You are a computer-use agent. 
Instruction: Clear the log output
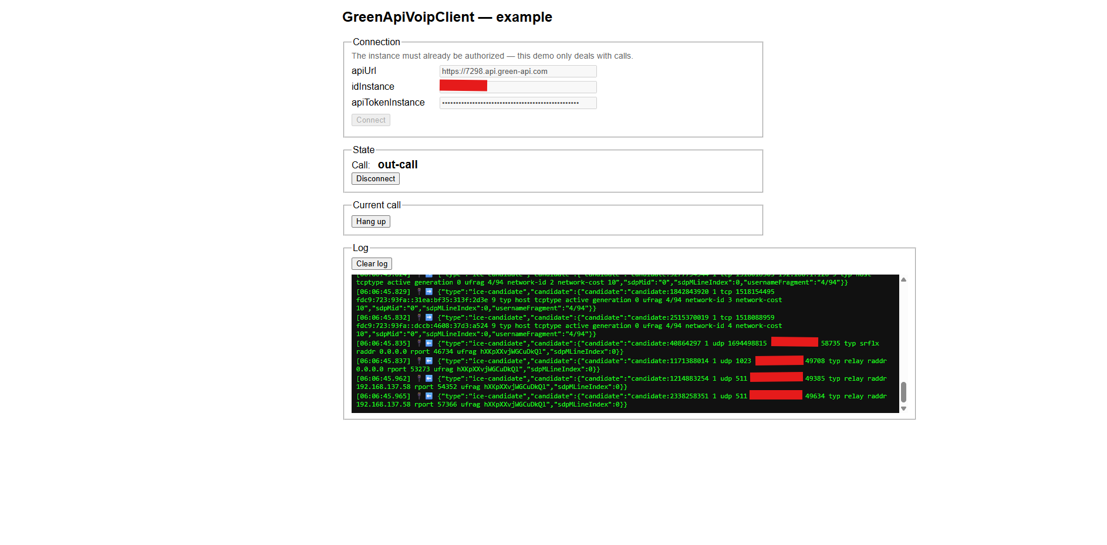tap(372, 263)
